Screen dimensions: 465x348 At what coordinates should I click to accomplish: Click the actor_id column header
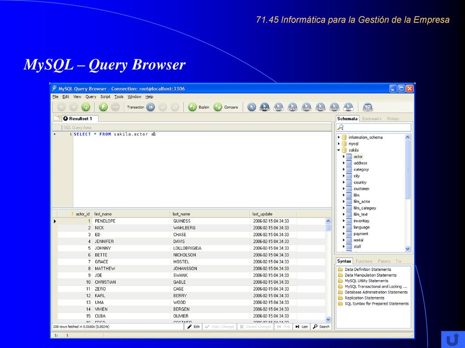pyautogui.click(x=75, y=214)
